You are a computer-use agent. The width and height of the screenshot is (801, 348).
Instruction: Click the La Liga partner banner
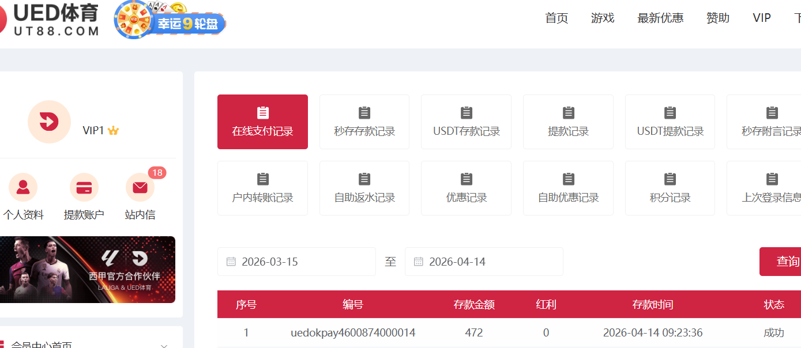coord(87,270)
